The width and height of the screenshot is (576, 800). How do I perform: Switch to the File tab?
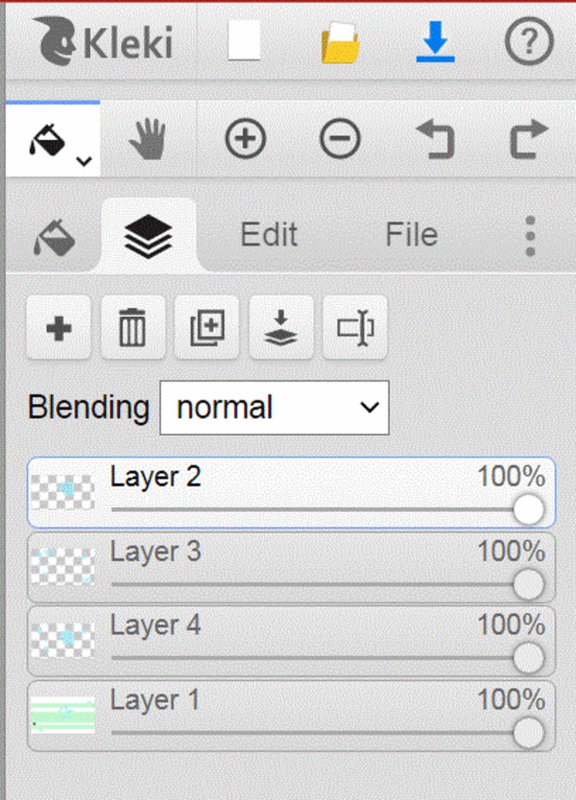pyautogui.click(x=411, y=235)
